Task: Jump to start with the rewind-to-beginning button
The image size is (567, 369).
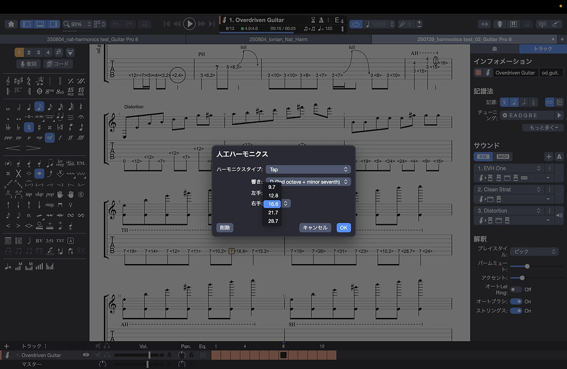Action: 167,24
